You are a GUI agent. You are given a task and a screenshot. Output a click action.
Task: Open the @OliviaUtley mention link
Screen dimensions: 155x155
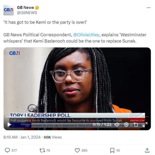point(86,35)
